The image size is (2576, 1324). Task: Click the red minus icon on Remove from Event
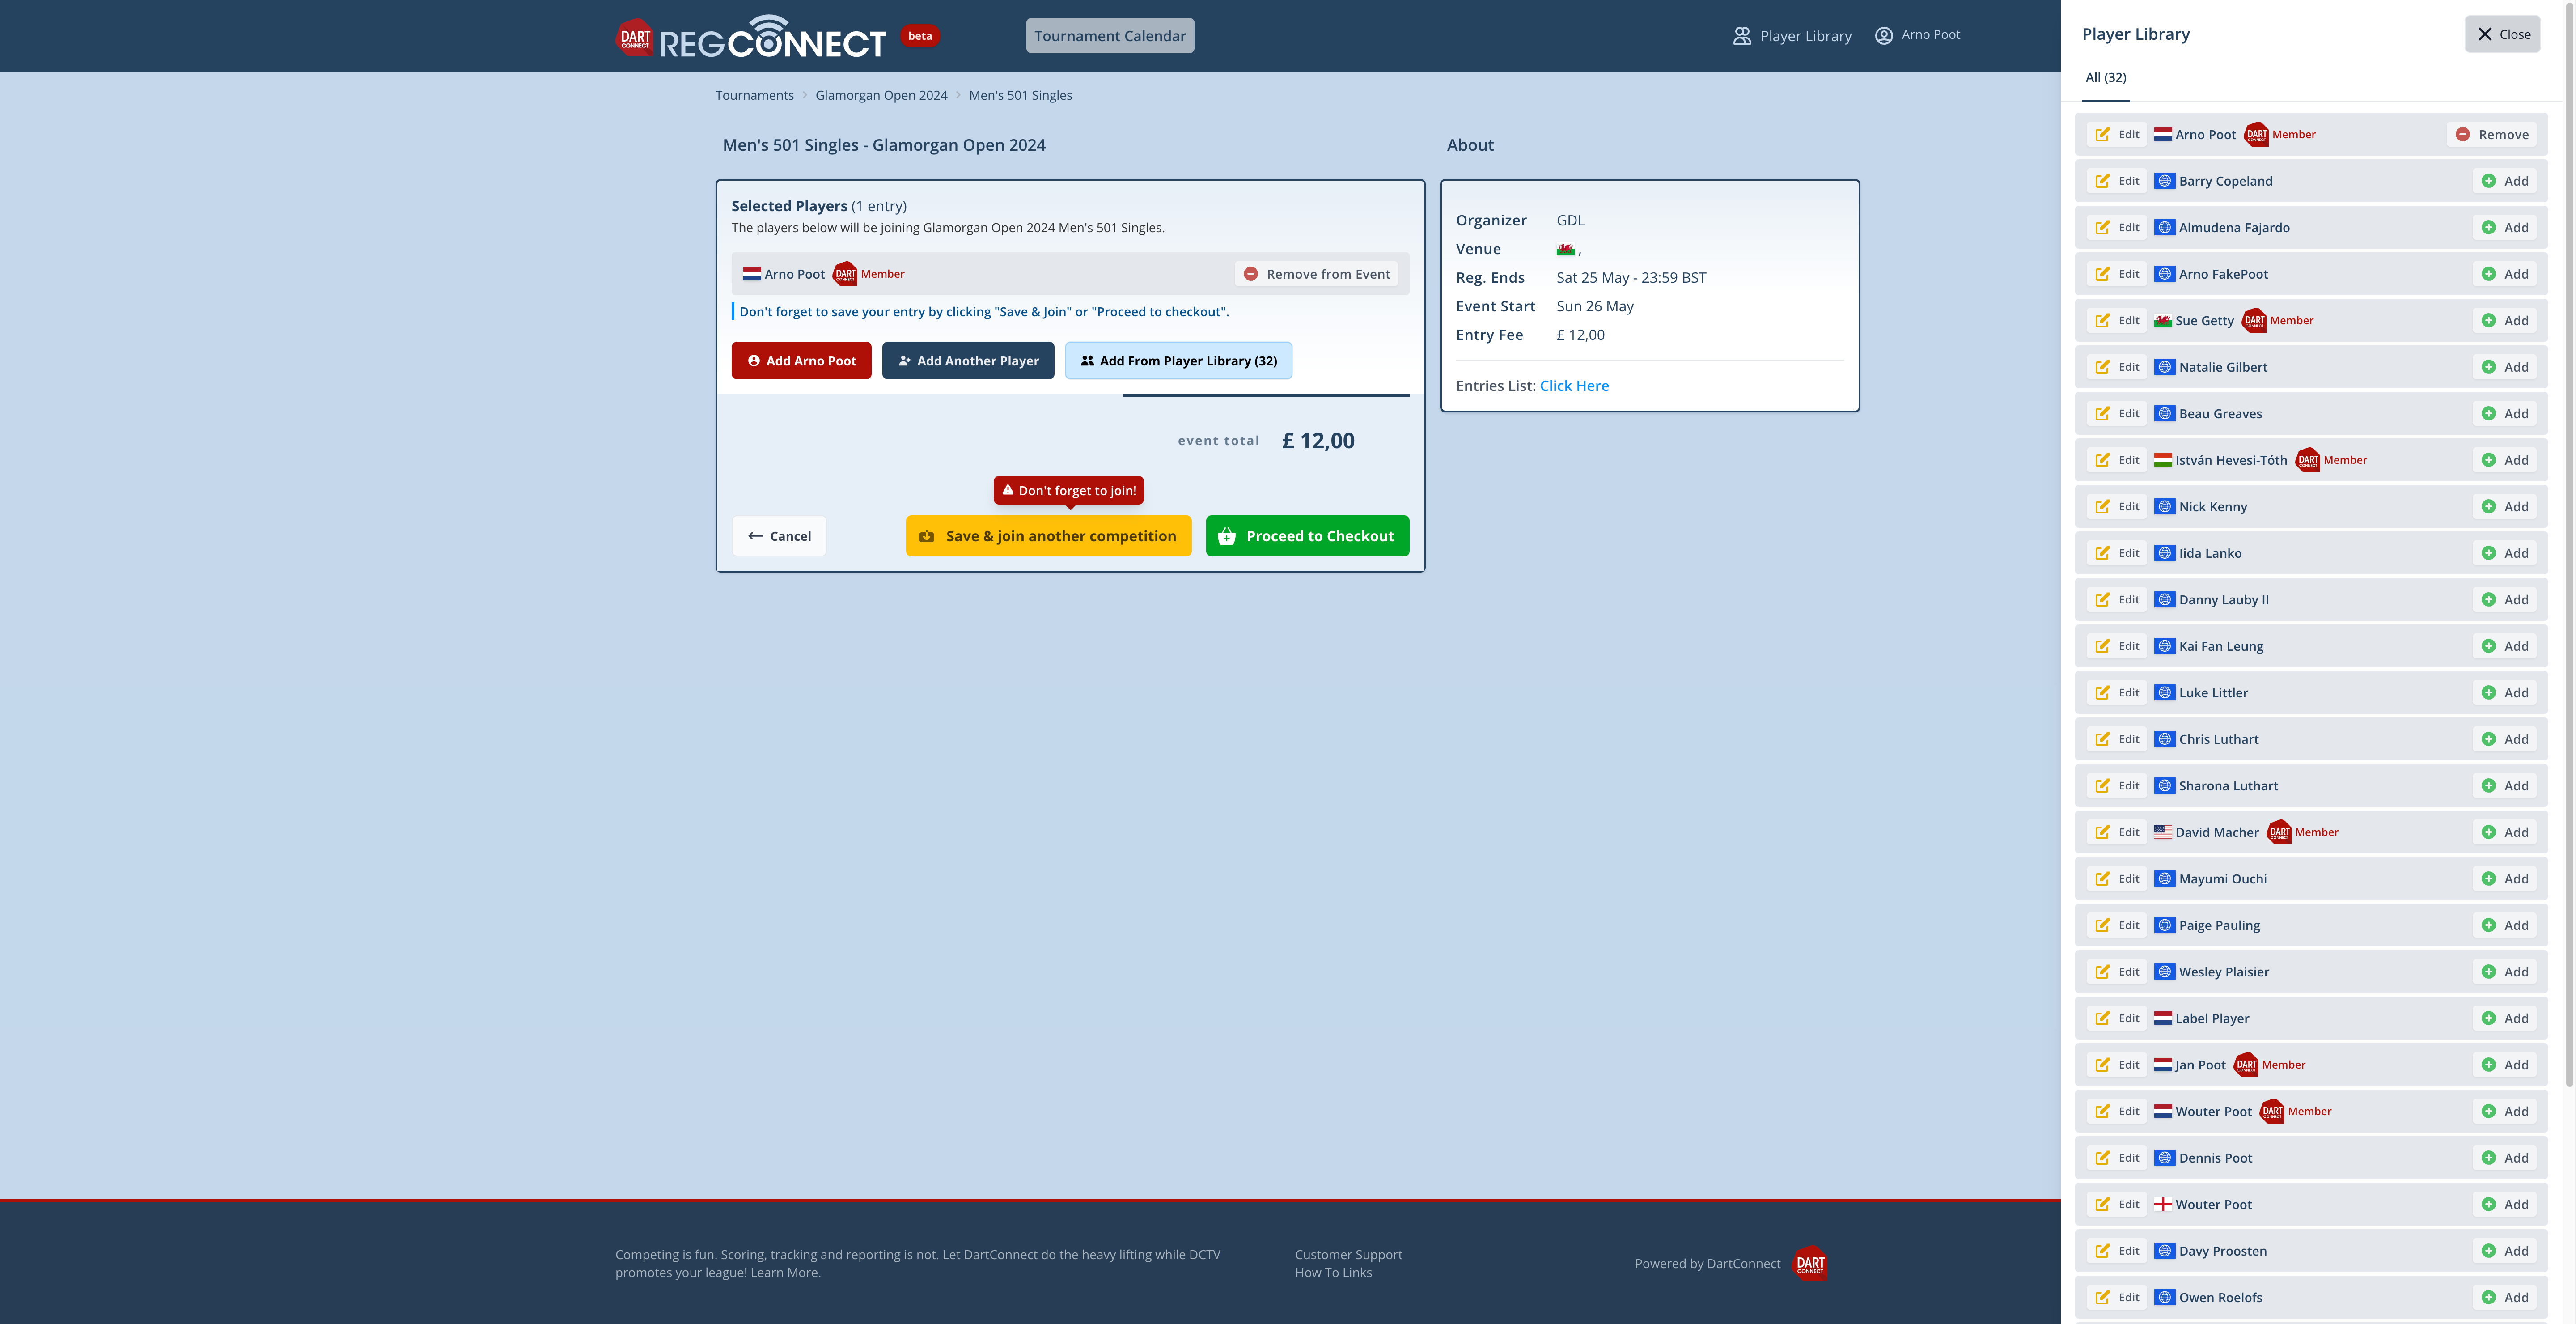click(x=1250, y=274)
